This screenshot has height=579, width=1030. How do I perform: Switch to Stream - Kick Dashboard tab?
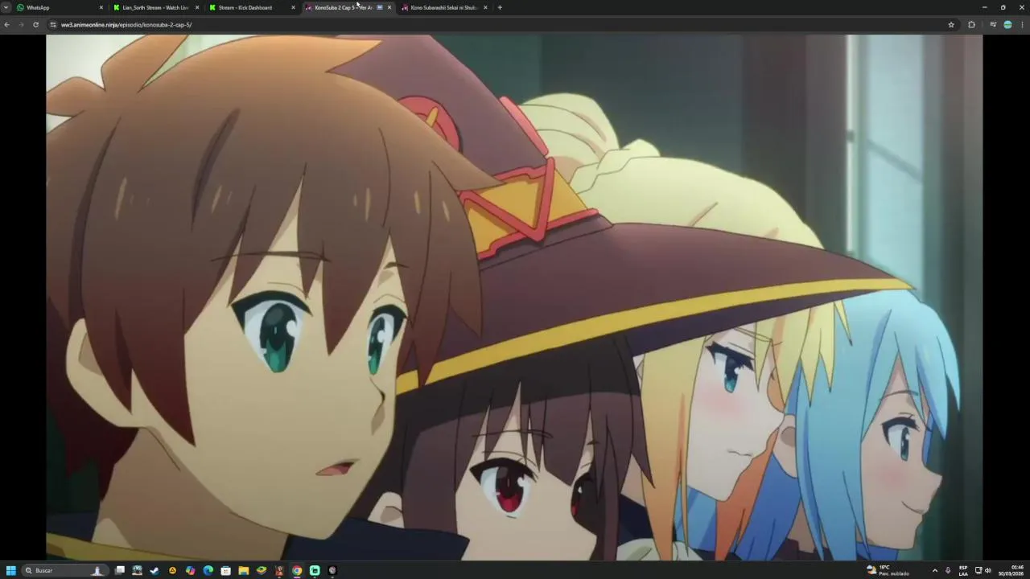(251, 7)
